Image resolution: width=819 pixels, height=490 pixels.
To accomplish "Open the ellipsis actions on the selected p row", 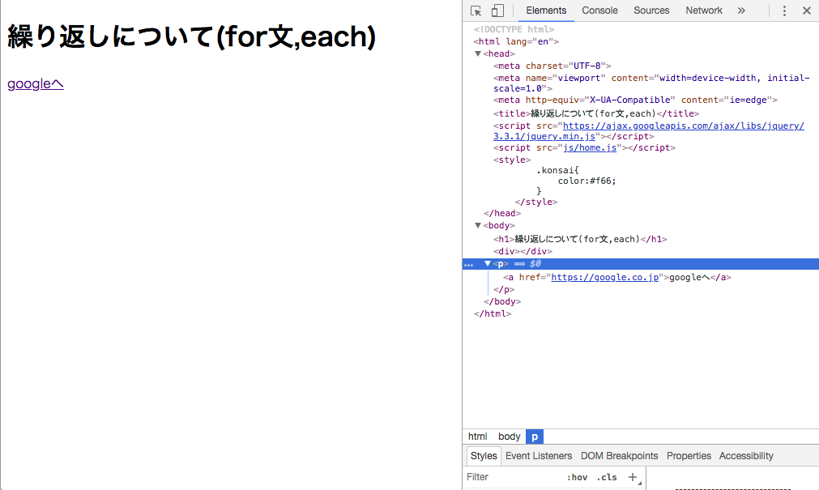I will 468,264.
